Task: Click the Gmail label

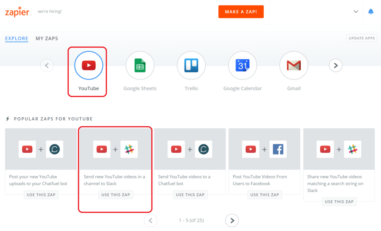Action: point(294,88)
